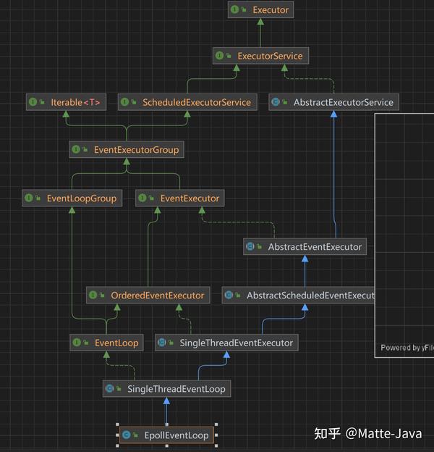Select the SingleThreadEventExecutor node

coord(226,343)
